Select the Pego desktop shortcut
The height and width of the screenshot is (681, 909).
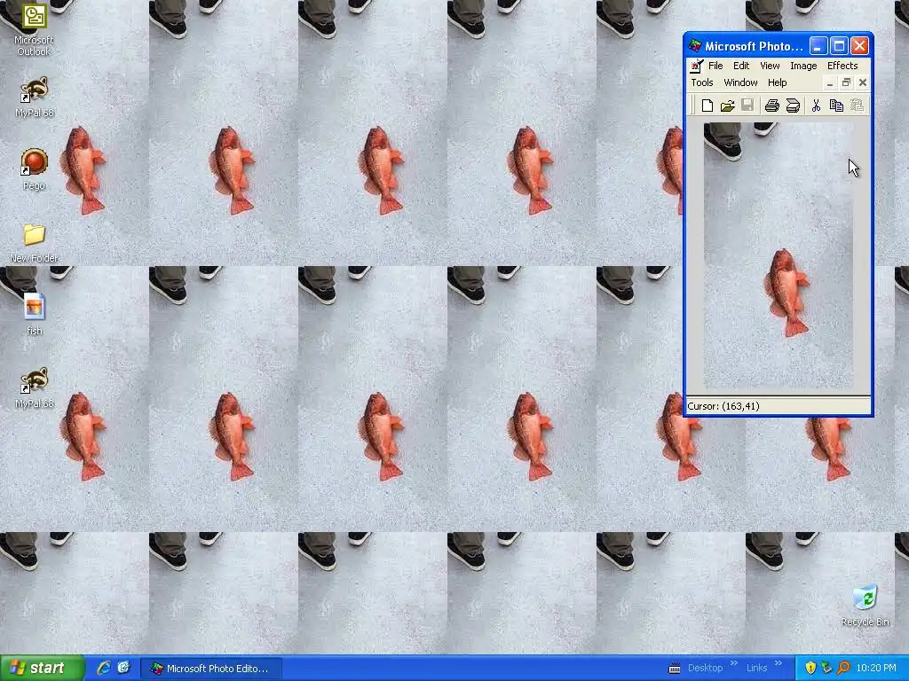coord(34,169)
